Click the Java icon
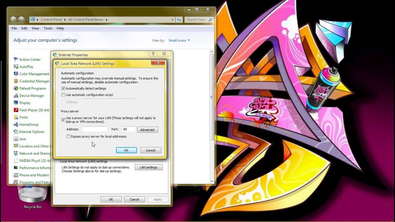 pyautogui.click(x=16, y=139)
